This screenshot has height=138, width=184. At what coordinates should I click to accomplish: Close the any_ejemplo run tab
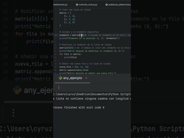[86, 78]
